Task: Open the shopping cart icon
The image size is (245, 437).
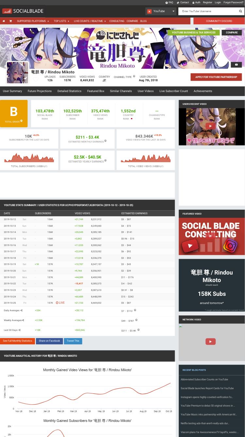Action: coord(10,21)
